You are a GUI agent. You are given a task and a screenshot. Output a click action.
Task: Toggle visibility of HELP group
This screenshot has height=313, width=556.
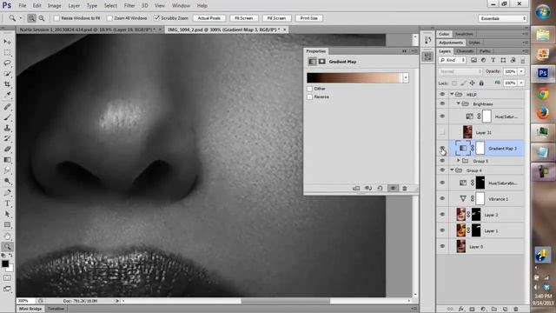pyautogui.click(x=442, y=94)
